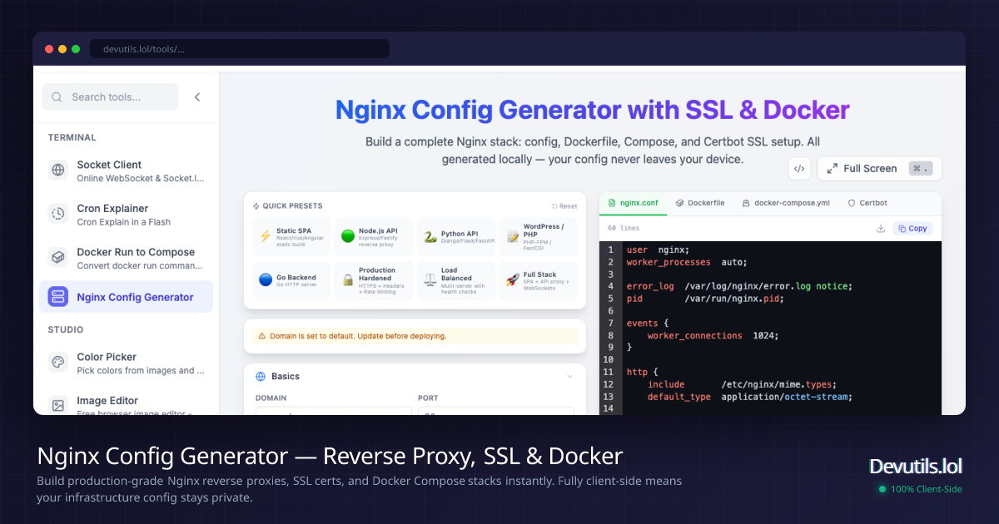Copy the nginx config

912,229
